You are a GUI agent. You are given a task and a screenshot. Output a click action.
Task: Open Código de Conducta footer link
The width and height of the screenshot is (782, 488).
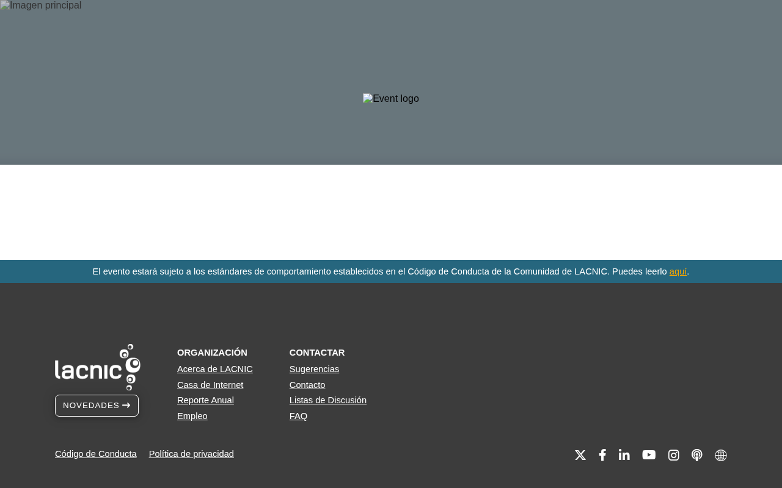click(96, 454)
